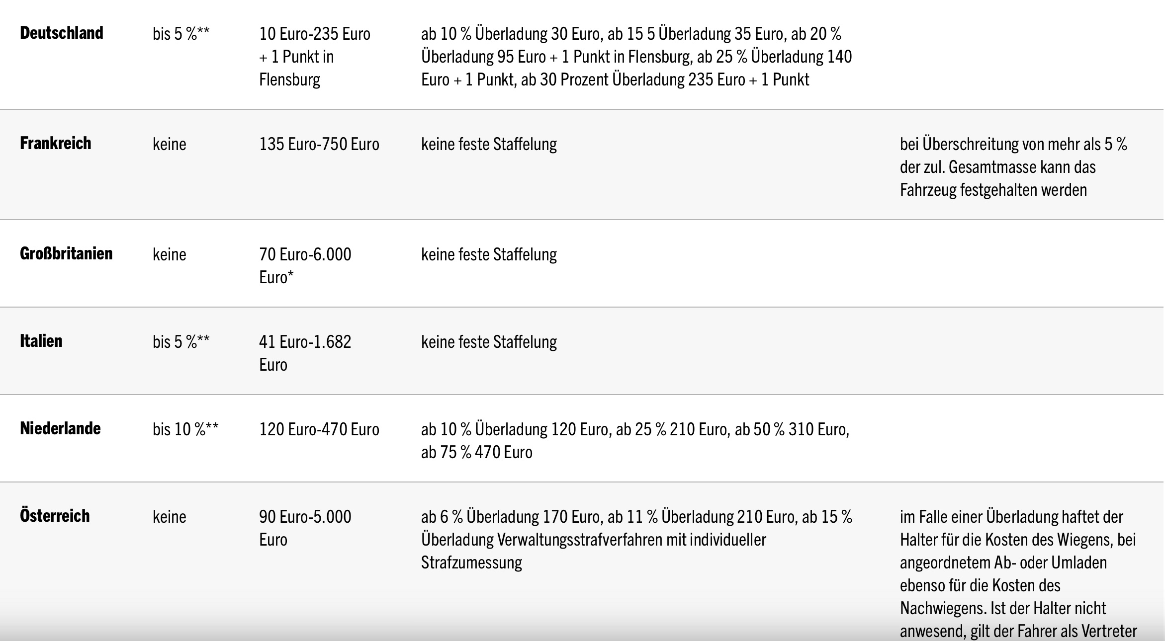
Task: Click the Italien row label
Action: [x=41, y=341]
